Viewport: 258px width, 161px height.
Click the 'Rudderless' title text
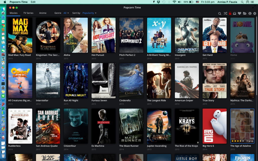point(14,146)
